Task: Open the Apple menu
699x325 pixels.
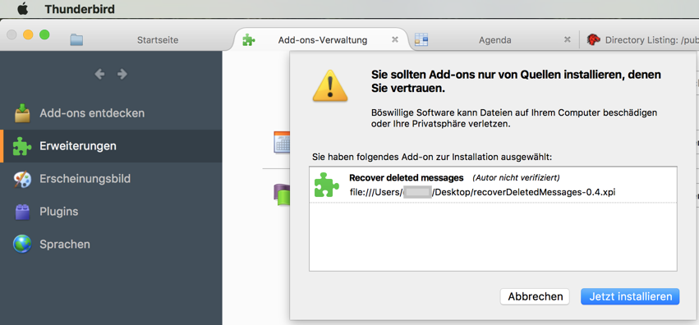Action: pyautogui.click(x=22, y=8)
